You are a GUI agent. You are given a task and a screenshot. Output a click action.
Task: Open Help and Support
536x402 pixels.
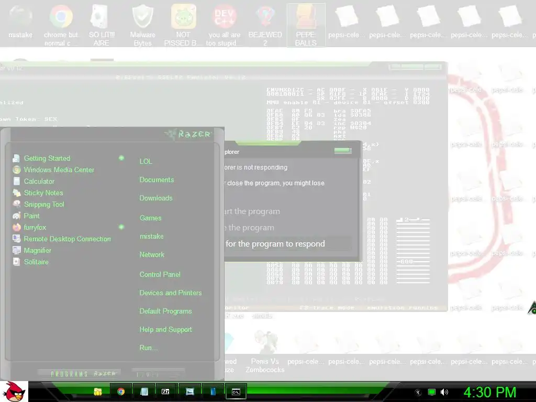[x=165, y=330]
